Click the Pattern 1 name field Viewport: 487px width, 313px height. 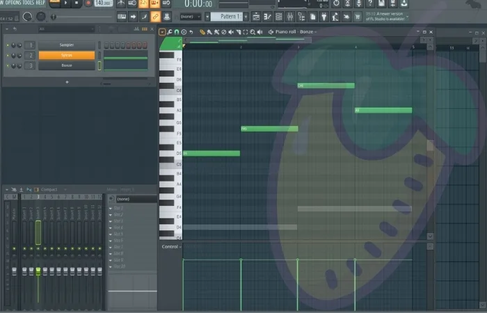pyautogui.click(x=227, y=17)
